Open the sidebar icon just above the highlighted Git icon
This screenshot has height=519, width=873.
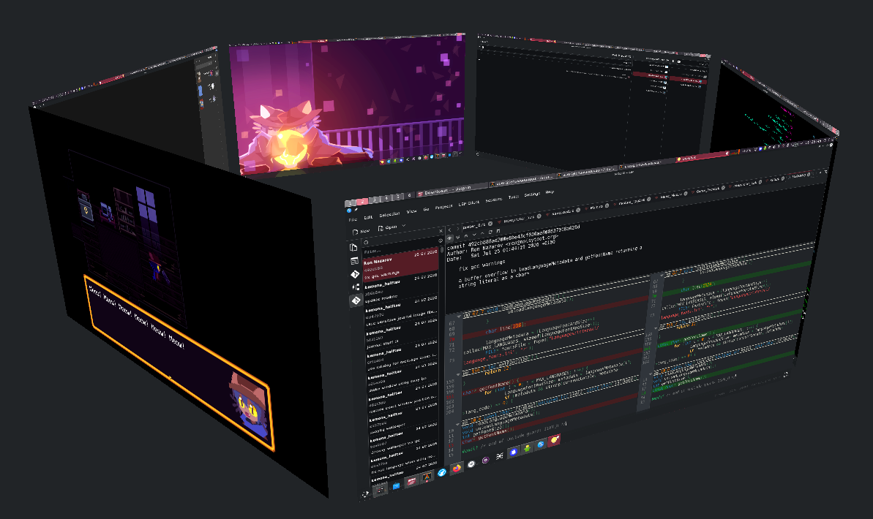356,287
